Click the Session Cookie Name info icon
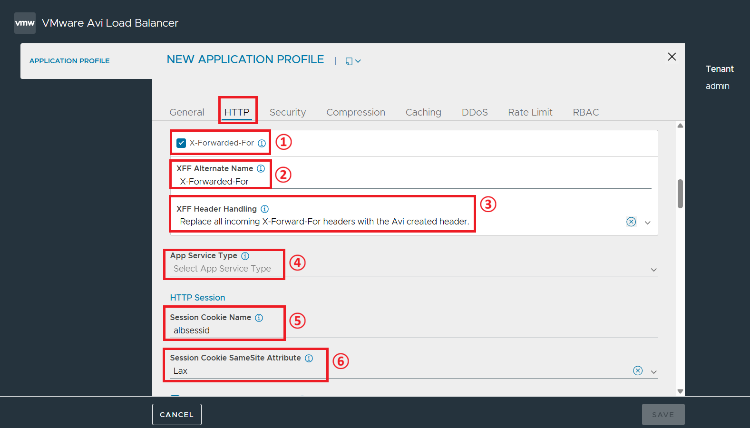The width and height of the screenshot is (750, 428). pyautogui.click(x=259, y=318)
